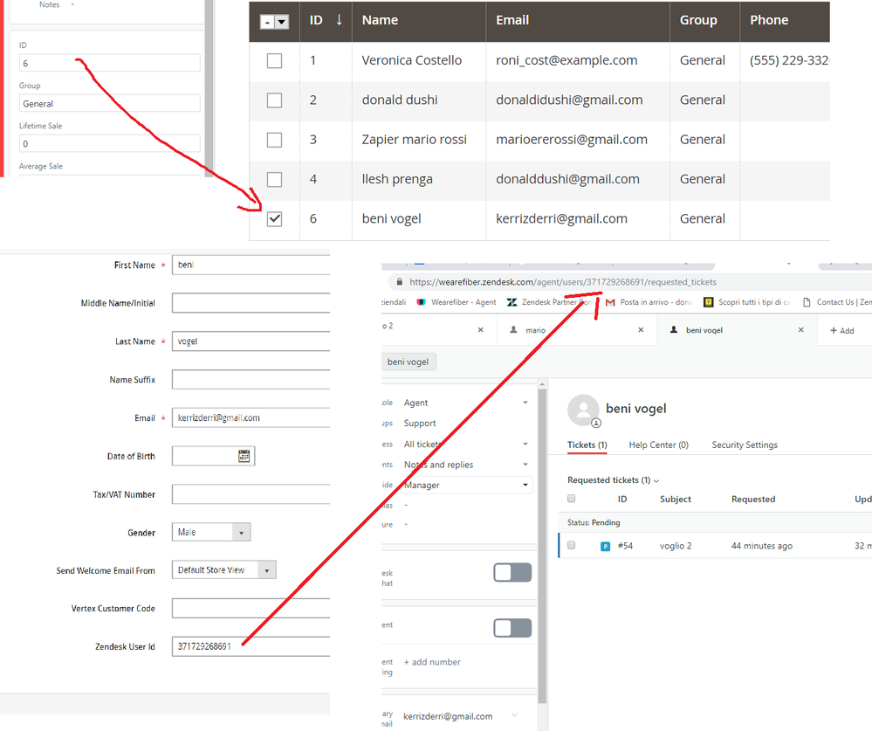Open the Help Center (0) tab

(658, 445)
